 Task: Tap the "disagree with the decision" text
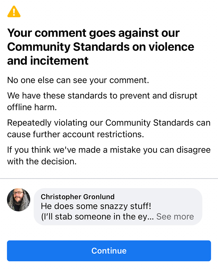[x=109, y=155]
